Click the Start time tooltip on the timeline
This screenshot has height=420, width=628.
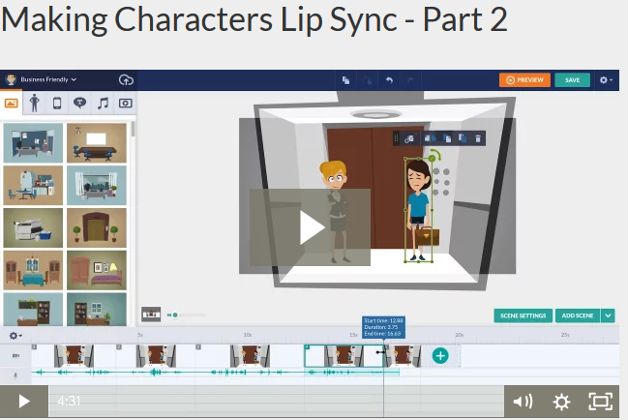pyautogui.click(x=383, y=327)
